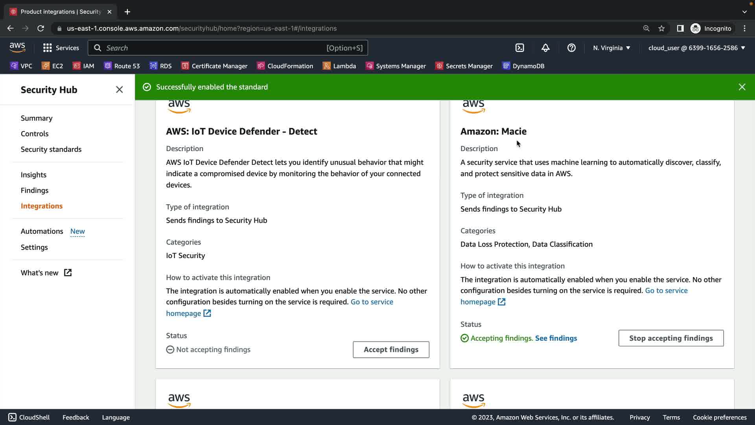Bookmark page with star icon
The width and height of the screenshot is (755, 425).
(x=661, y=28)
